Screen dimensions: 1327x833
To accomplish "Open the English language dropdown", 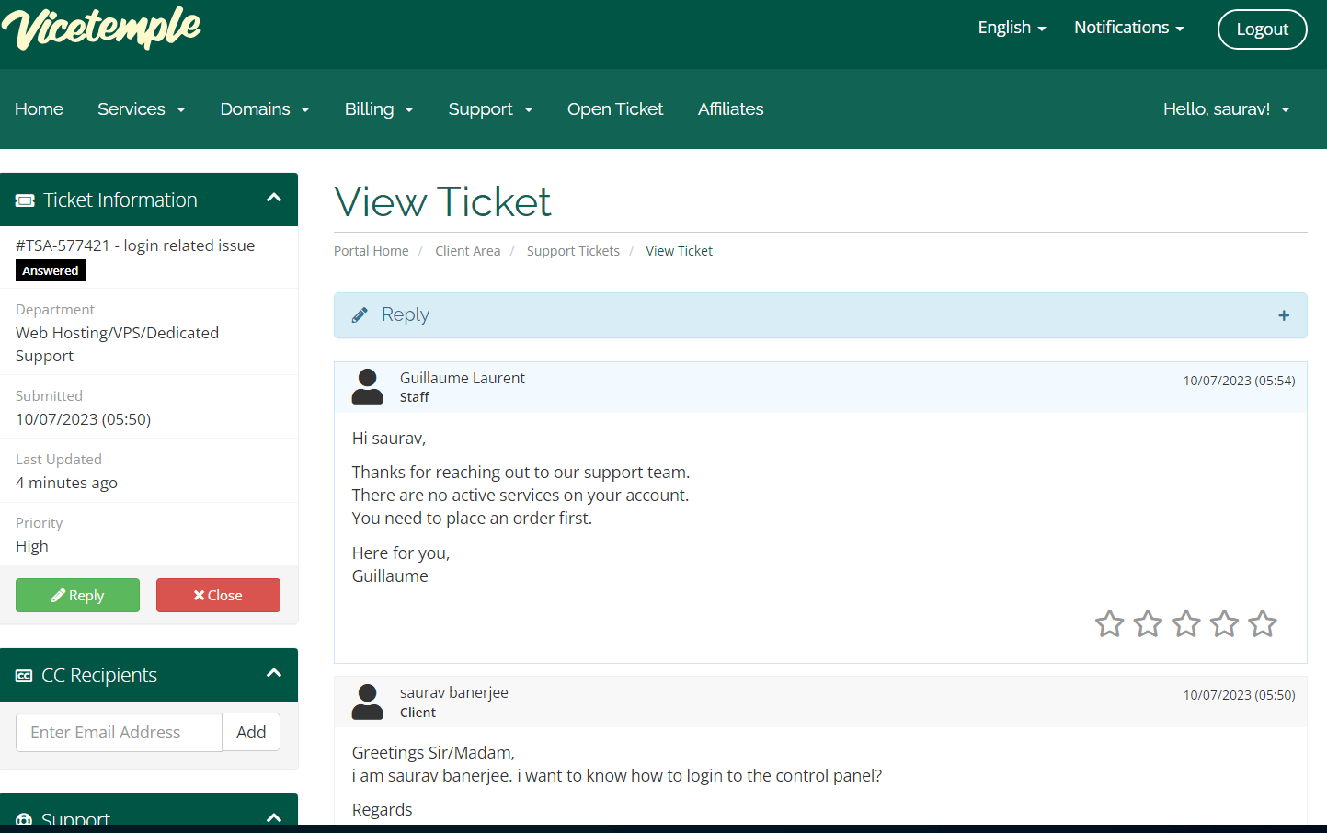I will [x=1011, y=28].
